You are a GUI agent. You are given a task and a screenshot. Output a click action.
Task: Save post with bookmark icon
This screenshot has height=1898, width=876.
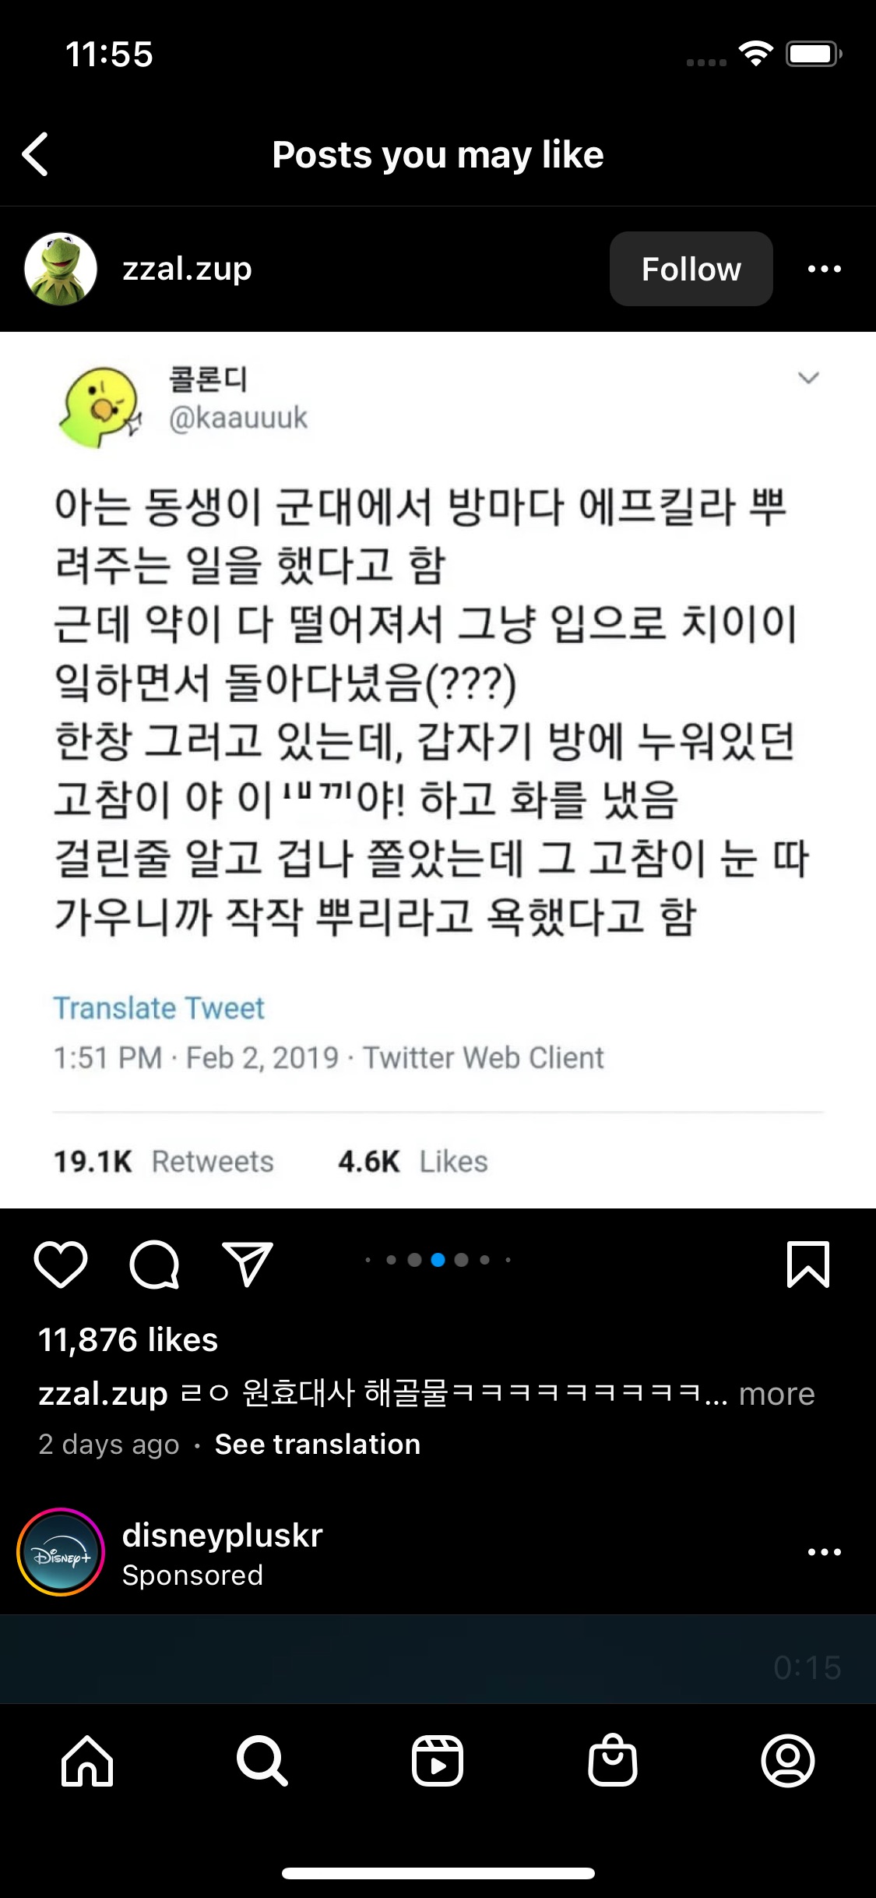808,1264
